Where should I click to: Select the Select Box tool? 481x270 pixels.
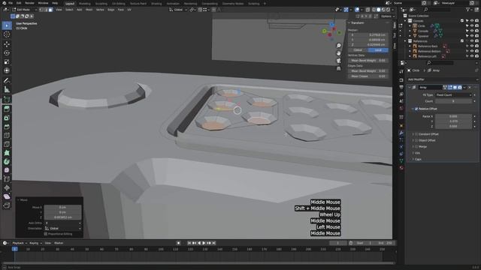pyautogui.click(x=7, y=25)
